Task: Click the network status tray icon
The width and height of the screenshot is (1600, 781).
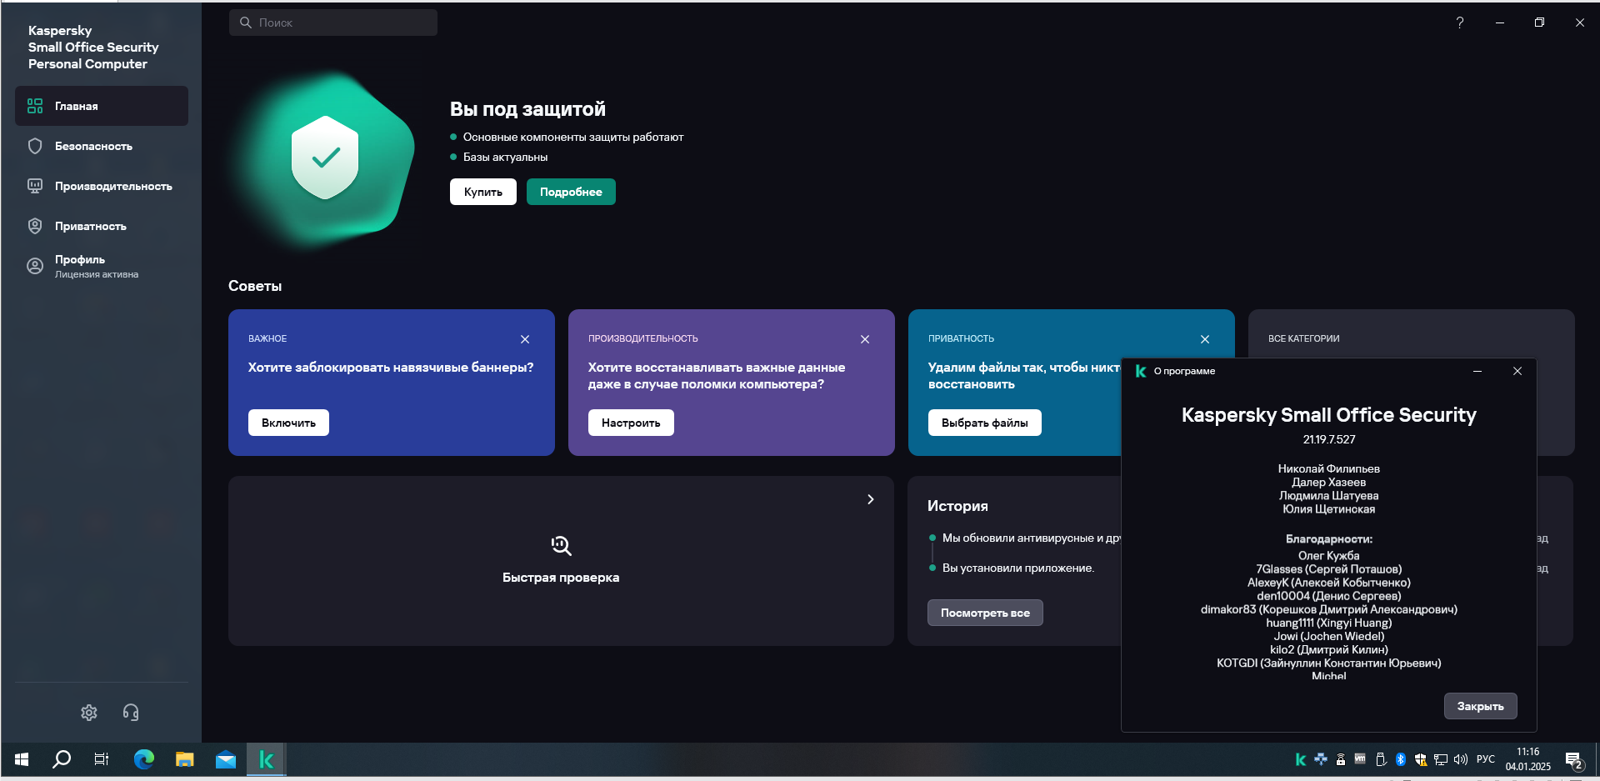Action: click(1441, 759)
